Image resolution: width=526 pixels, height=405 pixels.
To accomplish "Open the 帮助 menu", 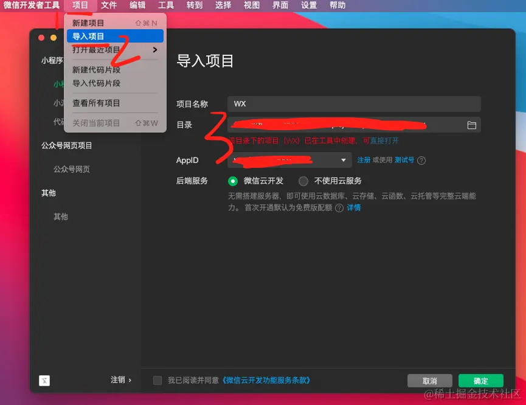I will click(x=337, y=5).
